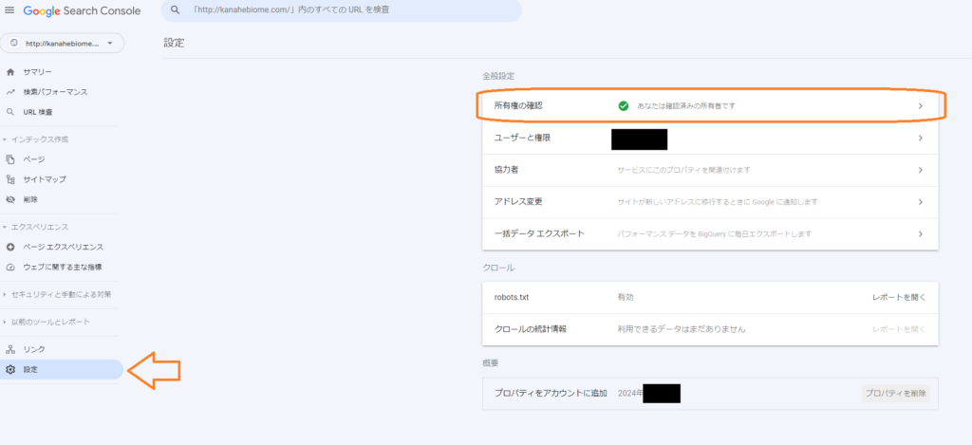Image resolution: width=972 pixels, height=445 pixels.
Task: Click the リンク links icon
Action: click(x=10, y=349)
